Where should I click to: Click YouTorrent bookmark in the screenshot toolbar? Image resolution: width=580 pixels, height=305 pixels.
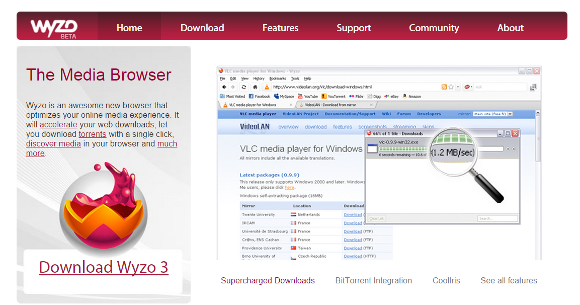[334, 96]
